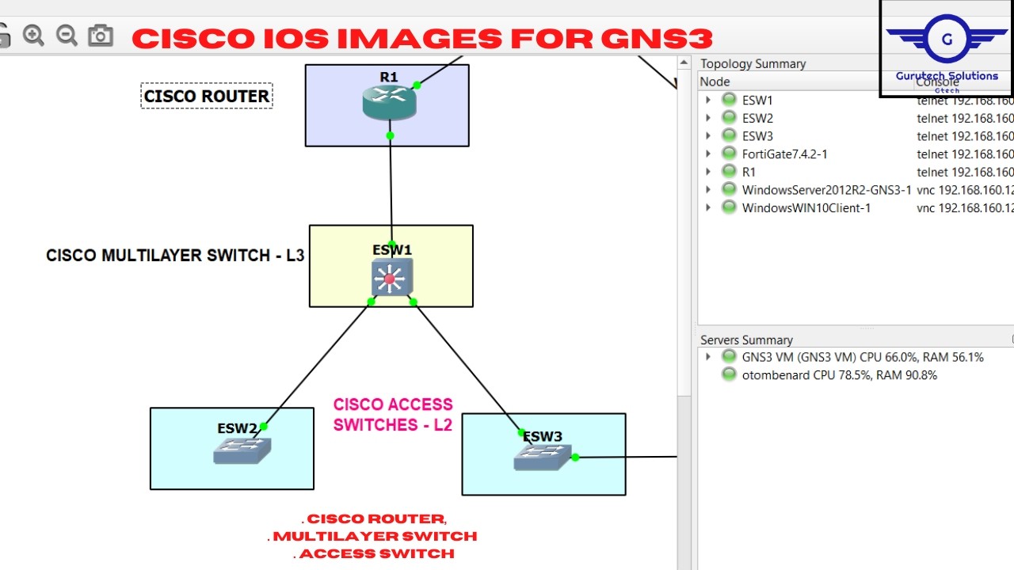Viewport: 1014px width, 570px height.
Task: Click GNS3 VM CPU 66.0% row text
Action: pyautogui.click(x=863, y=357)
